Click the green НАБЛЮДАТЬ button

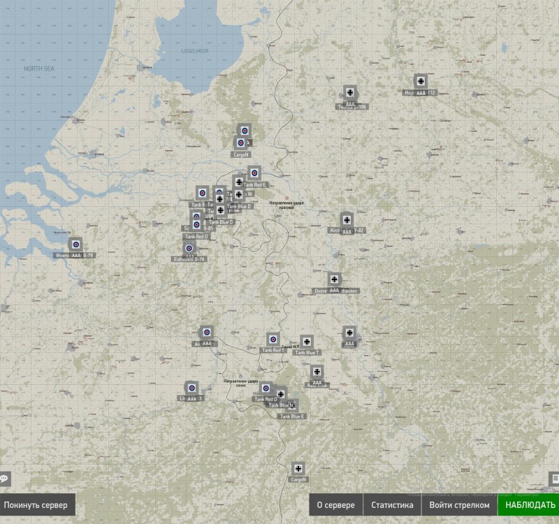point(529,504)
